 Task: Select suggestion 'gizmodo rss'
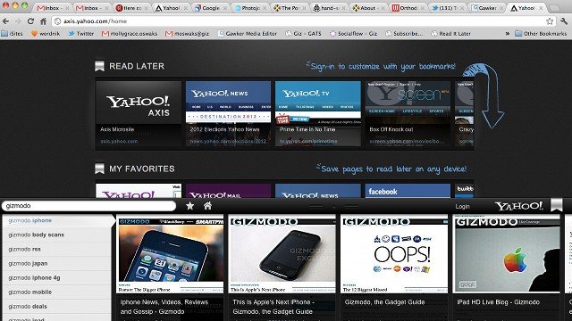pos(56,250)
